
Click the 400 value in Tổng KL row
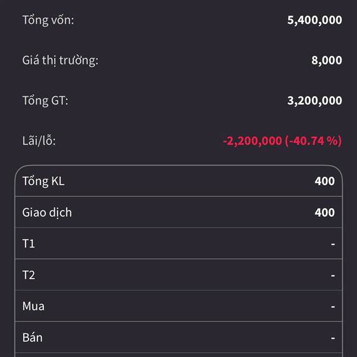(324, 181)
